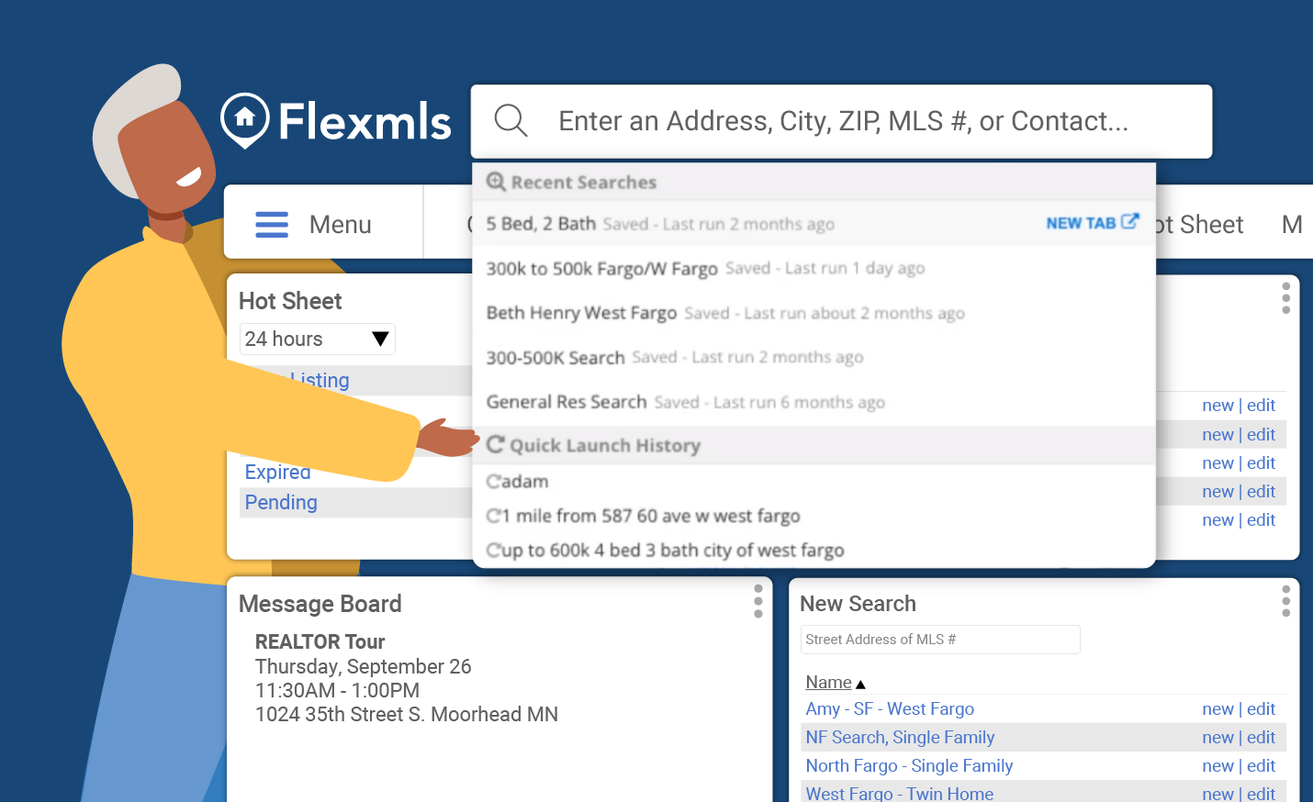Click history icon beside 'up to 600k'

(x=493, y=551)
